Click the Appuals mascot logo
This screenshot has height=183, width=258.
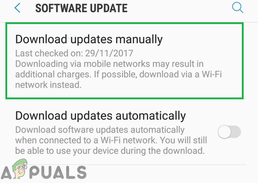[20, 168]
